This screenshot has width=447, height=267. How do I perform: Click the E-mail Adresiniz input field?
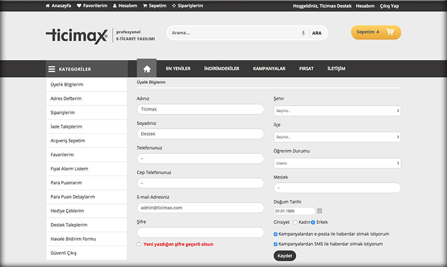(x=200, y=208)
